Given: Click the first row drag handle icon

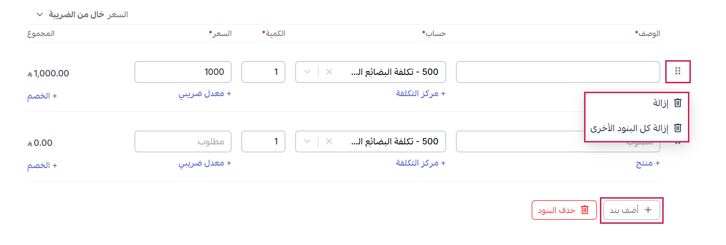Looking at the screenshot, I should (678, 71).
